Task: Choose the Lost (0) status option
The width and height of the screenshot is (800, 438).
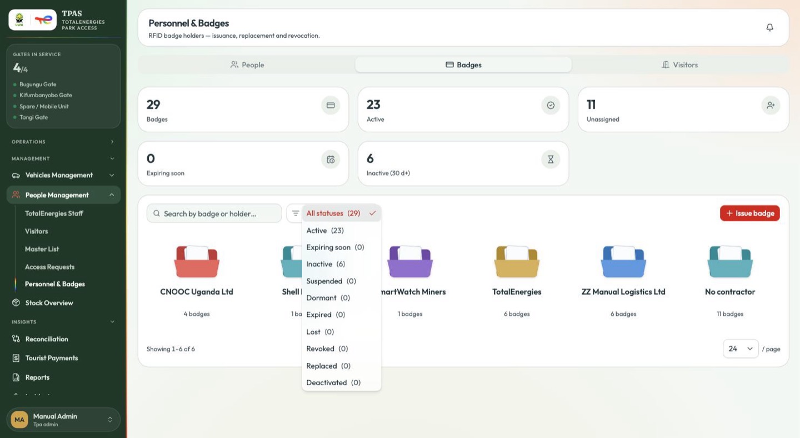Action: pos(342,332)
